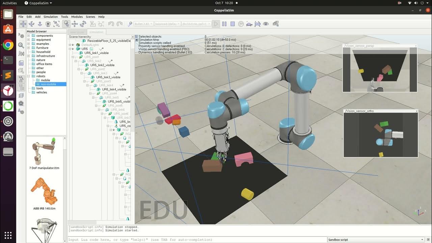Image resolution: width=432 pixels, height=243 pixels.
Task: Open user settings sidebar icon
Action: [21, 112]
